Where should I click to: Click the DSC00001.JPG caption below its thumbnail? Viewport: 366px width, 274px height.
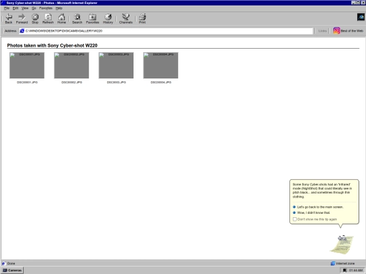27,83
